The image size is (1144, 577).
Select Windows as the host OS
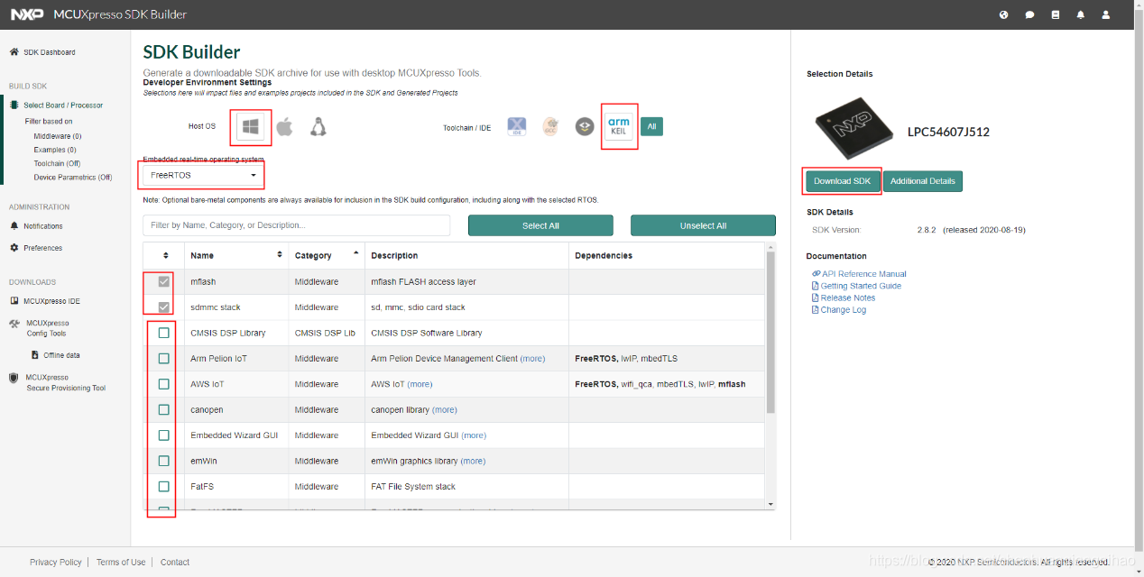(x=252, y=127)
